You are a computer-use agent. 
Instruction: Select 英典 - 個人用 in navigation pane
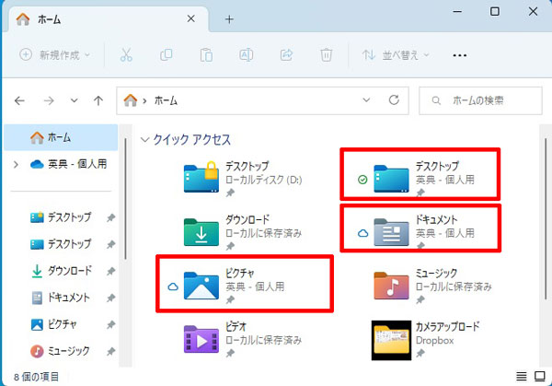pyautogui.click(x=69, y=164)
